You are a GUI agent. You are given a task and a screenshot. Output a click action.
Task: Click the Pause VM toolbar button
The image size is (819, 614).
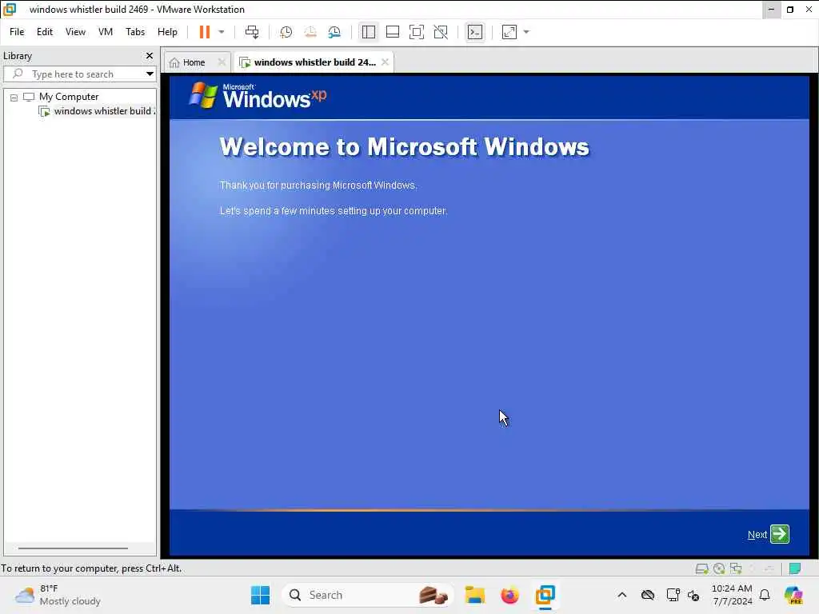(204, 32)
